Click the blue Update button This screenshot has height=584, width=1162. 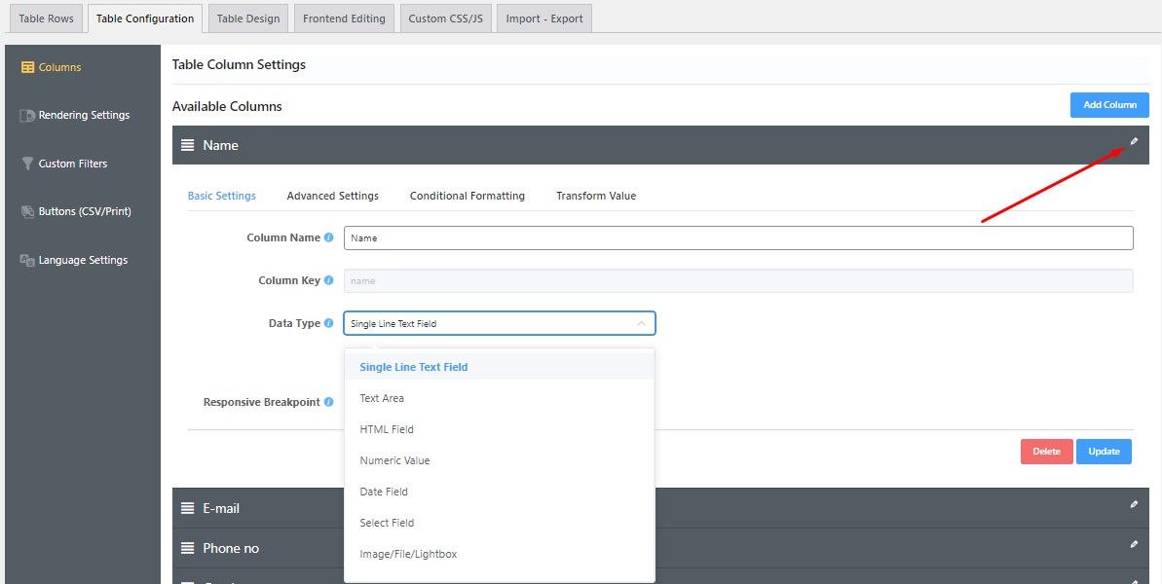pyautogui.click(x=1104, y=452)
